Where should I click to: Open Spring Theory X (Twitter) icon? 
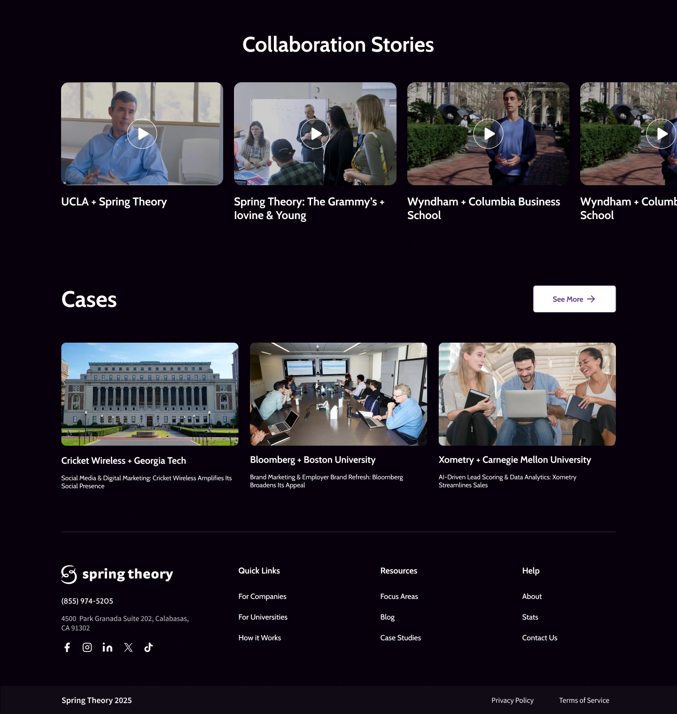(128, 647)
